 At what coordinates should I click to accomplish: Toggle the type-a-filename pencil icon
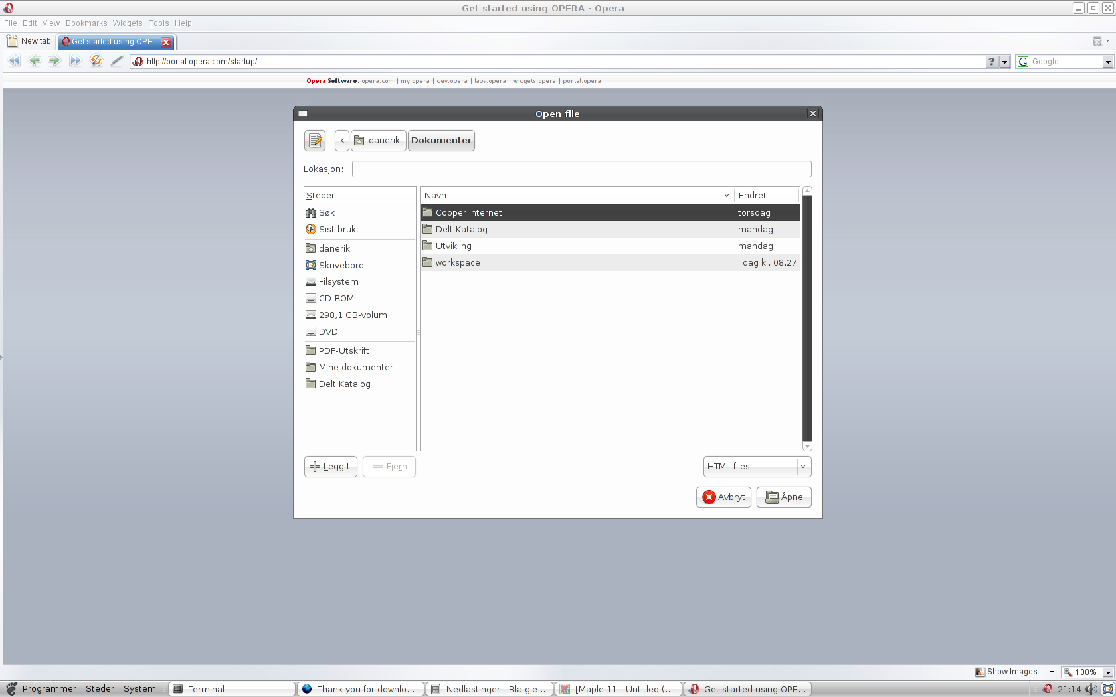[315, 141]
